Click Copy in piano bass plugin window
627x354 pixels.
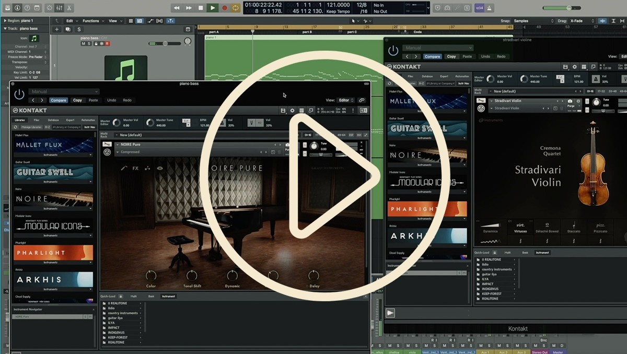click(x=77, y=100)
